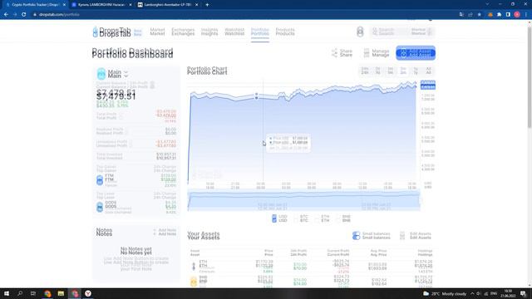This screenshot has width=532, height=299.
Task: Enable the BNB chart checkbox
Action: tap(338, 218)
